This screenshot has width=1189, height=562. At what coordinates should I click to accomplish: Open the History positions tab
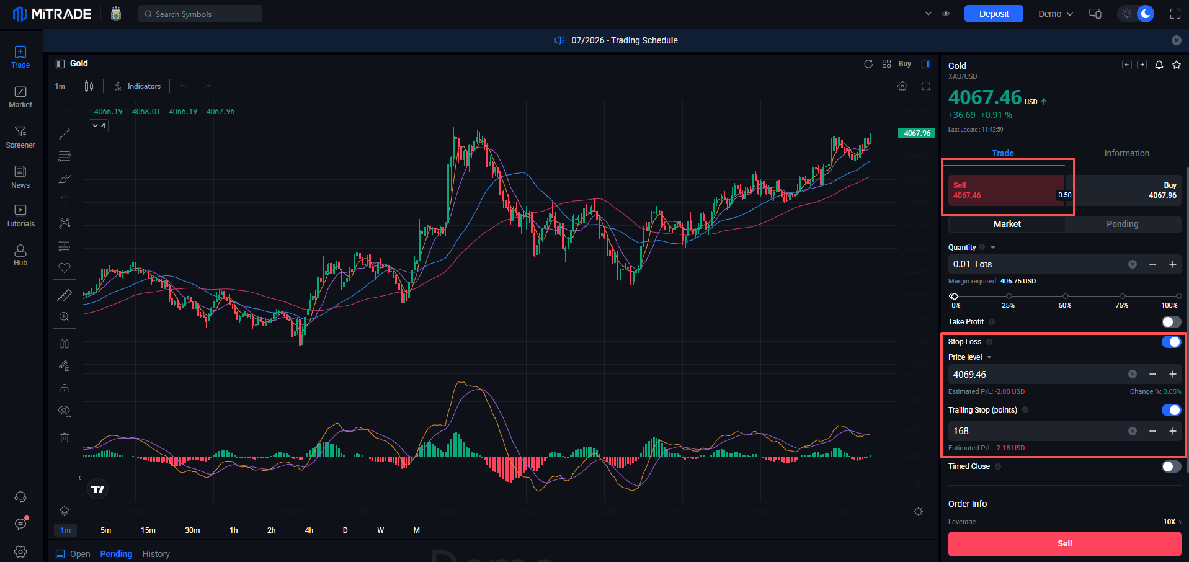pyautogui.click(x=156, y=554)
